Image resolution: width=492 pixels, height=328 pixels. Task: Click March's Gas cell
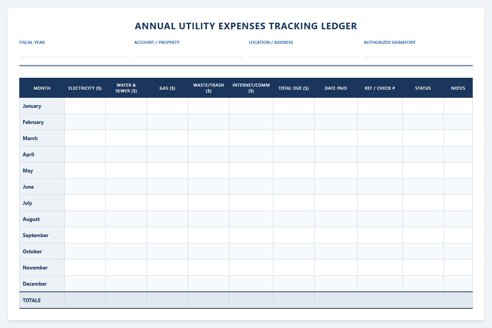[x=167, y=138]
